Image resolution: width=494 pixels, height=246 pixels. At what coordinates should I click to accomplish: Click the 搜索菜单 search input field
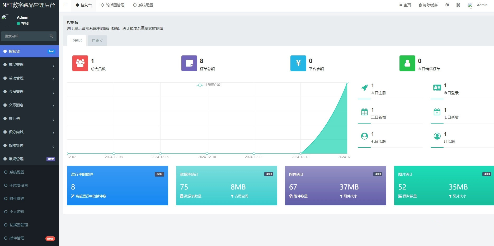point(25,36)
